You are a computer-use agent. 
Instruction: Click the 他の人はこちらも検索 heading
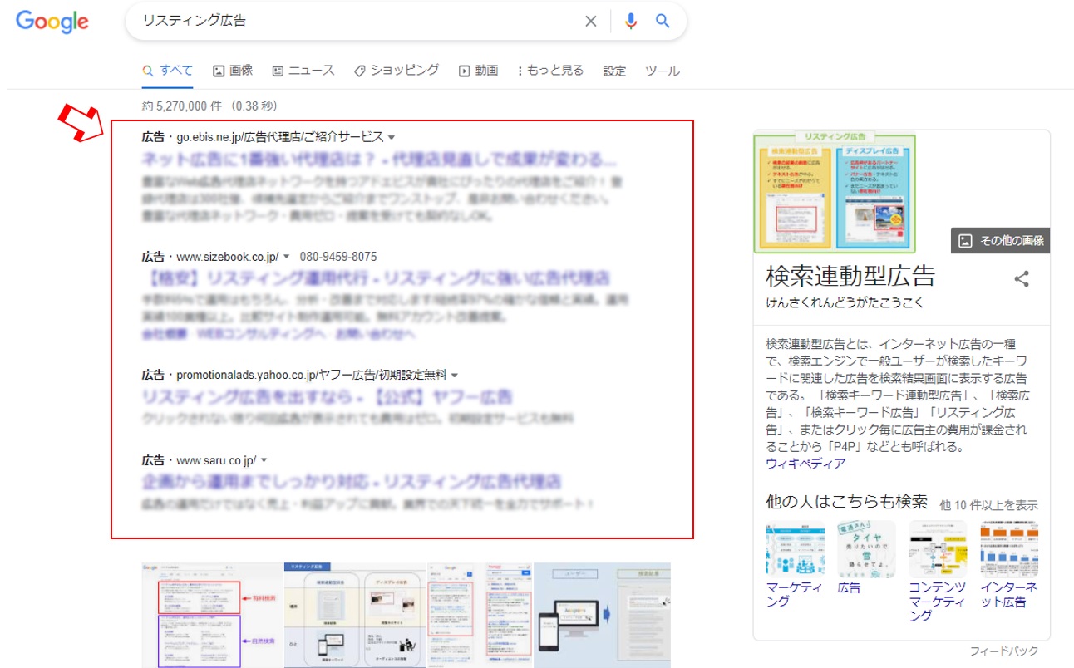[x=846, y=502]
